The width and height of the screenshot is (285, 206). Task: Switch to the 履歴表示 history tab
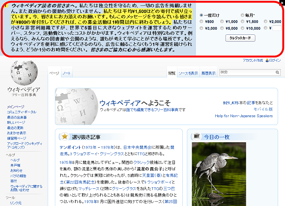208,73
